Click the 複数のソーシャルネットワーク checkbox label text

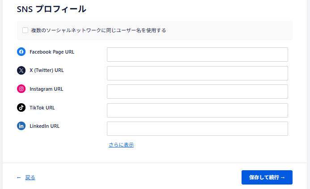(98, 30)
